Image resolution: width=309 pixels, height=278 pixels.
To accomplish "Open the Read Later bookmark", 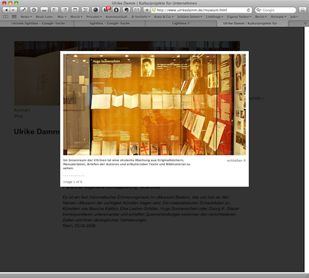I will click(44, 17).
